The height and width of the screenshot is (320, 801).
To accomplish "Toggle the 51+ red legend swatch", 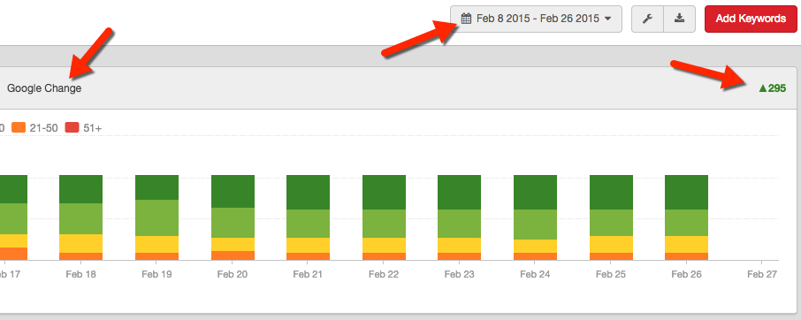I will point(72,128).
